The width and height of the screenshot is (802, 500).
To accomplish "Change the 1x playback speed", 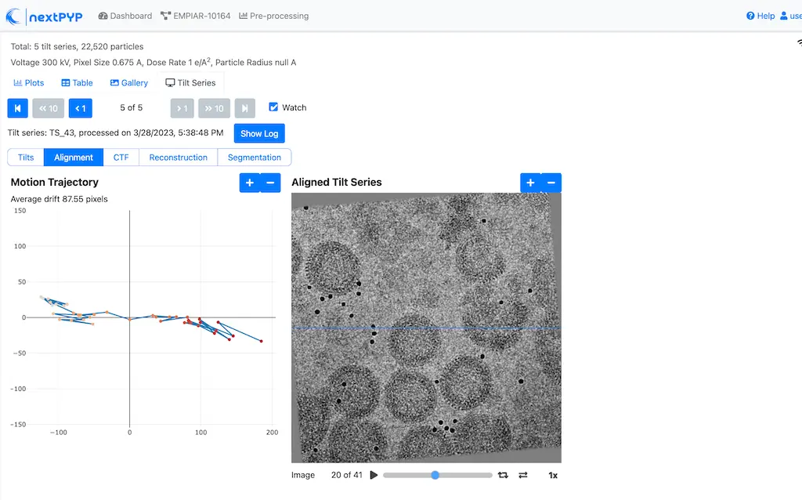I will pyautogui.click(x=553, y=475).
